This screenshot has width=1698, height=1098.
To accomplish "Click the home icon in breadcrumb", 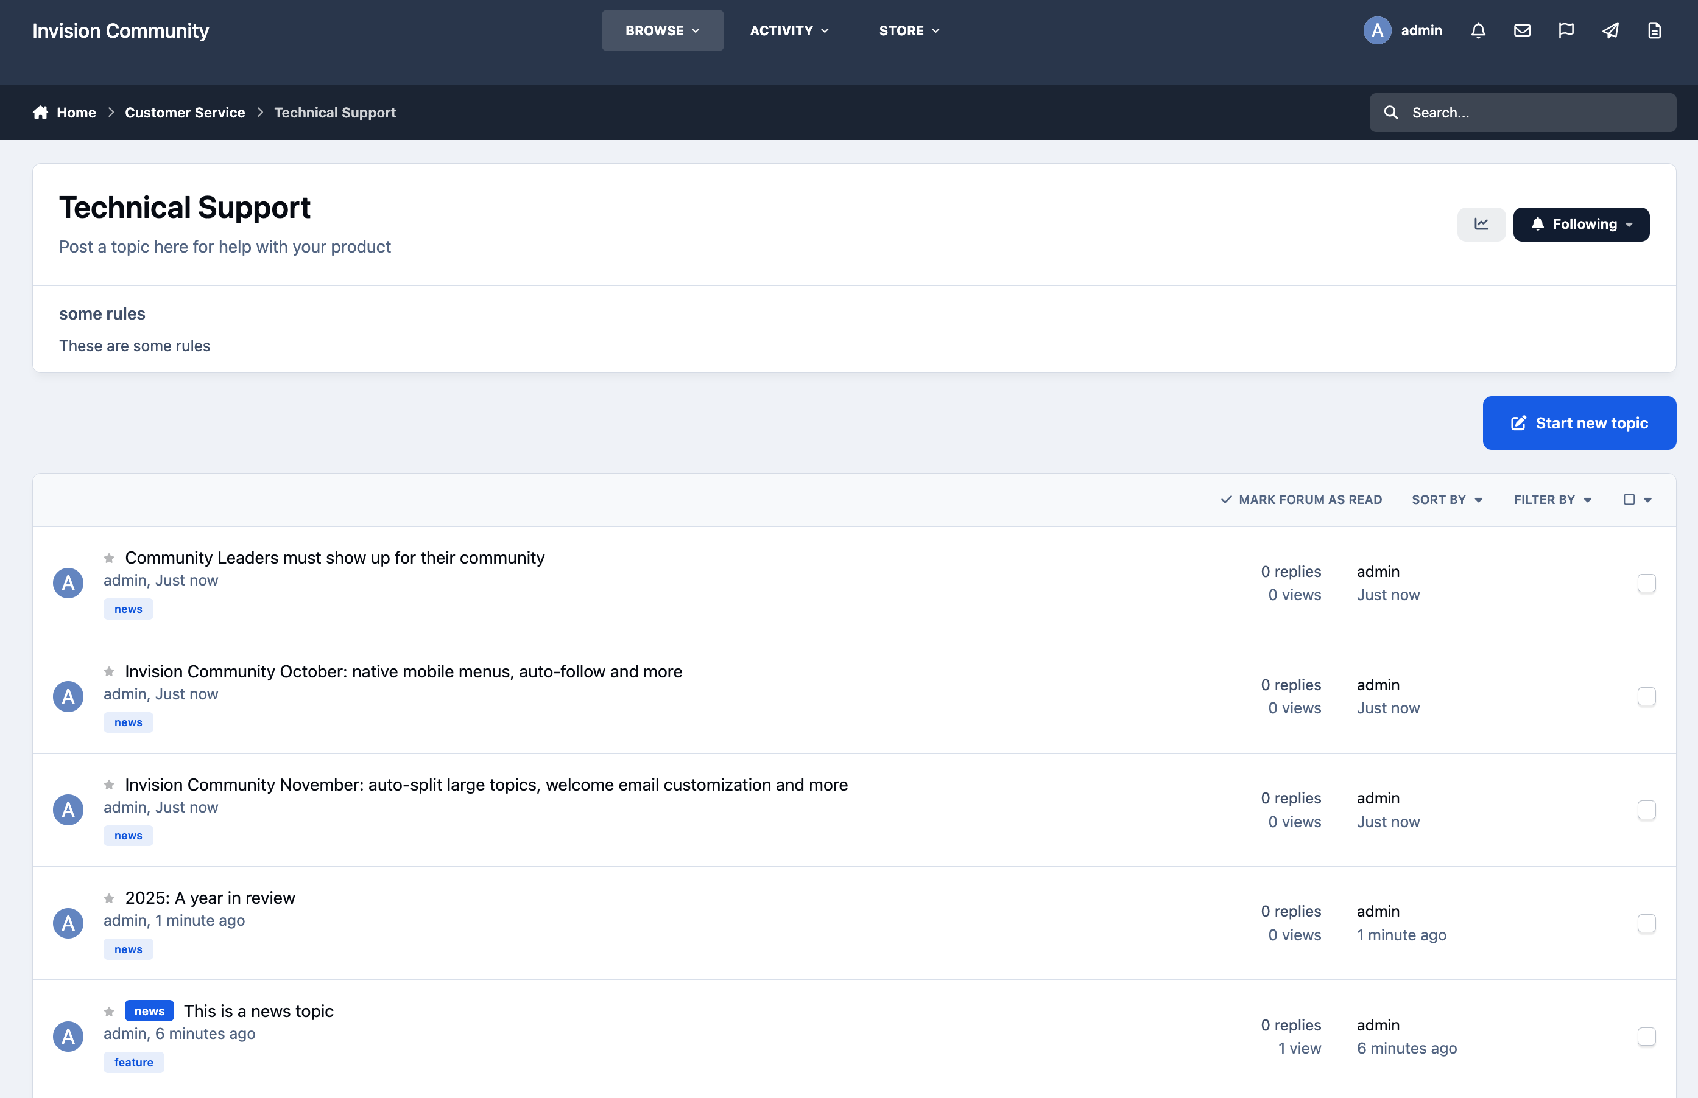I will (41, 113).
